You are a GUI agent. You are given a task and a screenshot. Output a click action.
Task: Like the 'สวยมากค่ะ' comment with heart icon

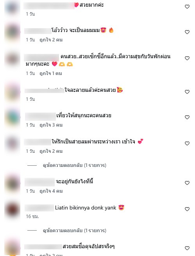[x=187, y=7]
